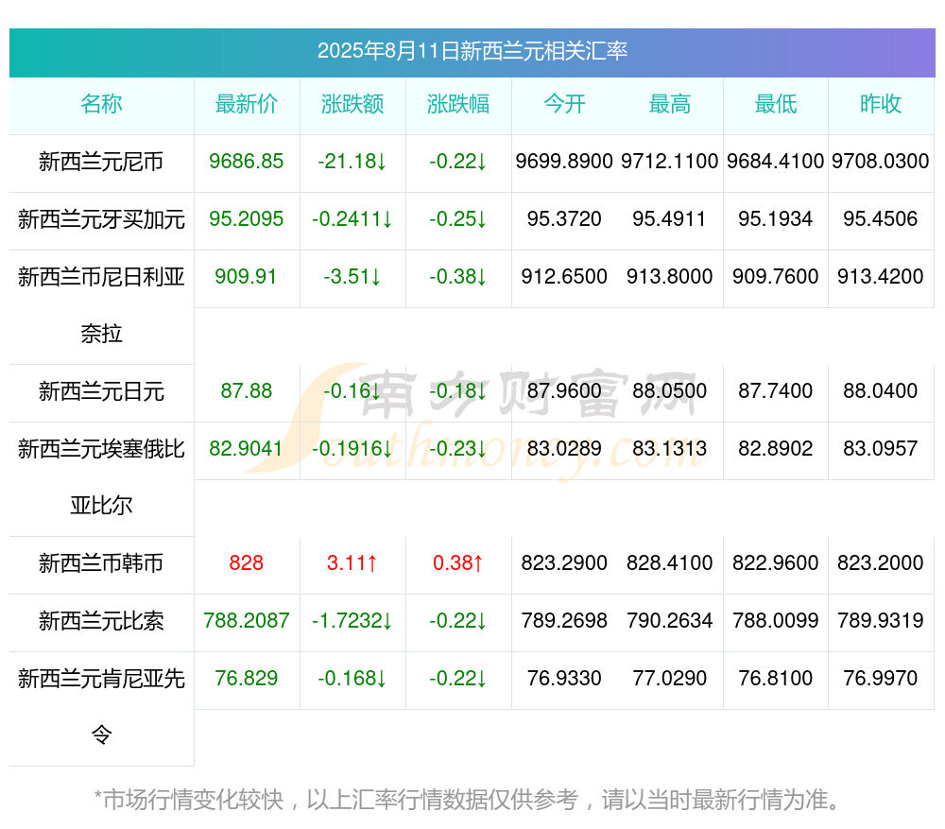Click change amount -0.16↓
Screen dimensions: 945x829
[352, 390]
